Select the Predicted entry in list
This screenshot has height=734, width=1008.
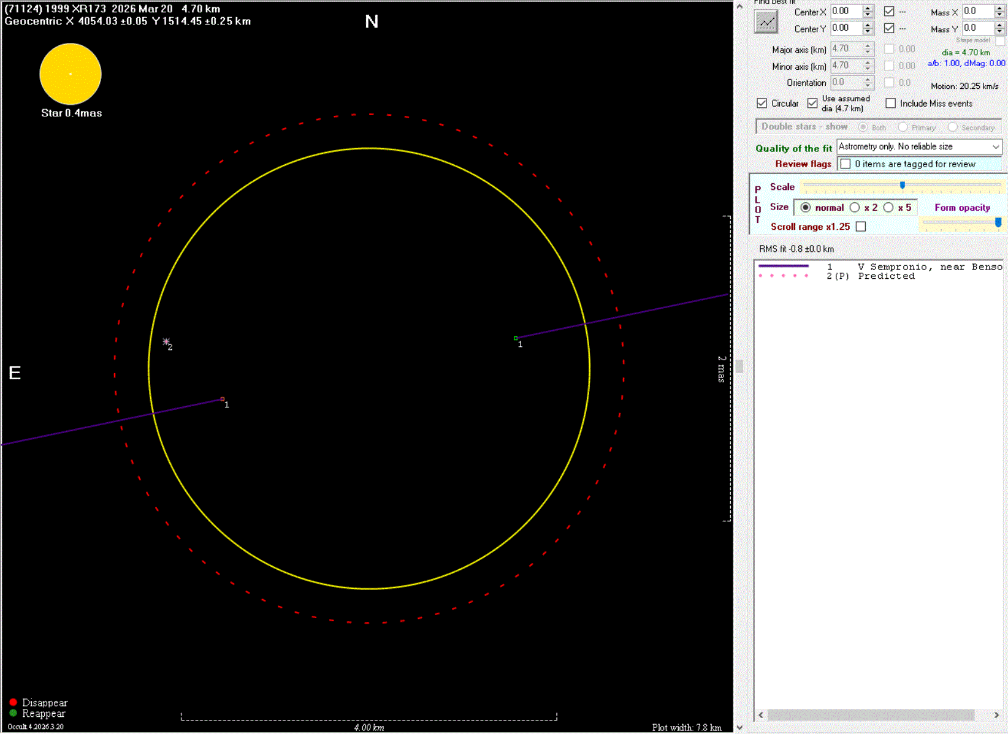tap(886, 276)
